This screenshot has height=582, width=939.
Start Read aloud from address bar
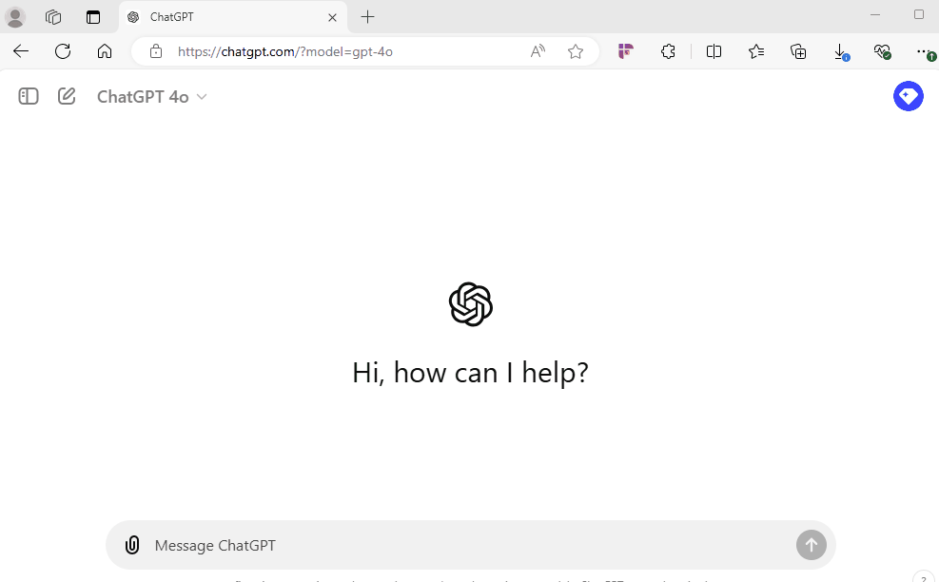[x=538, y=51]
